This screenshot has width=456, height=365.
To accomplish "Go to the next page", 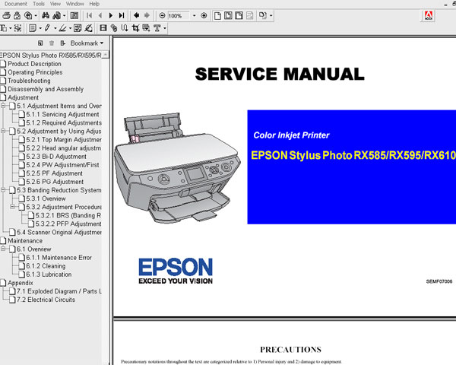I will point(111,15).
